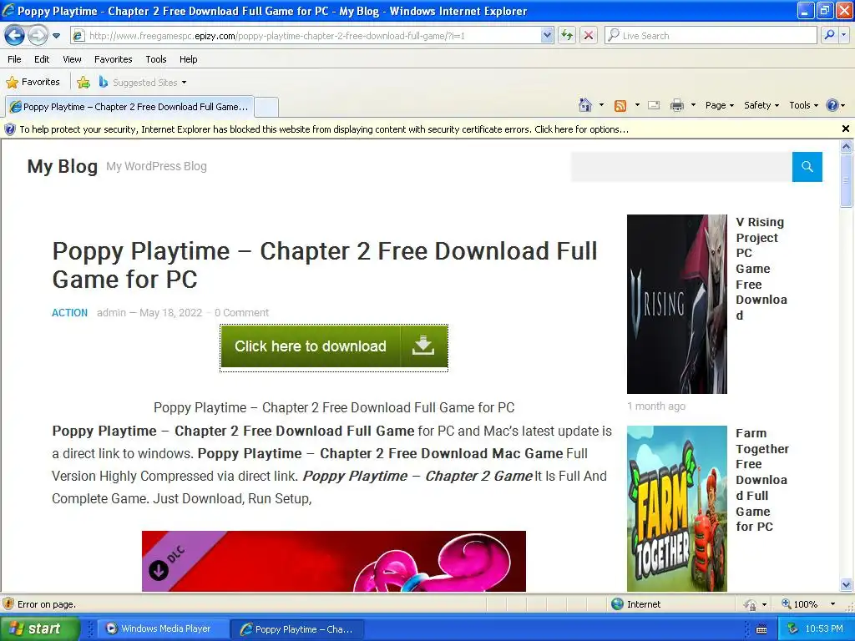Refresh the page using the green arrows
The width and height of the screenshot is (855, 641).
567,36
